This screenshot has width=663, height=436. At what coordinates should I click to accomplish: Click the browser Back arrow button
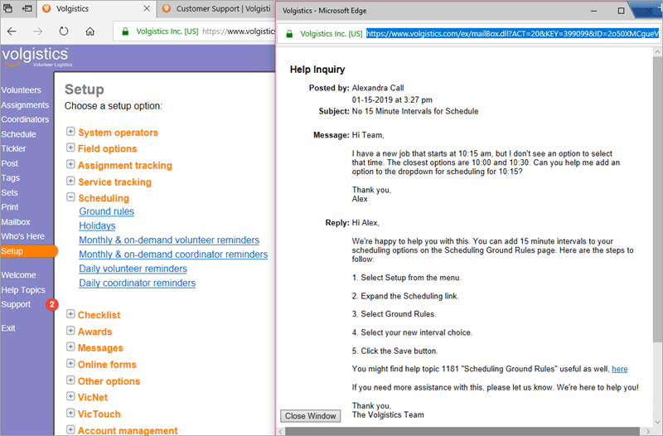coord(12,32)
